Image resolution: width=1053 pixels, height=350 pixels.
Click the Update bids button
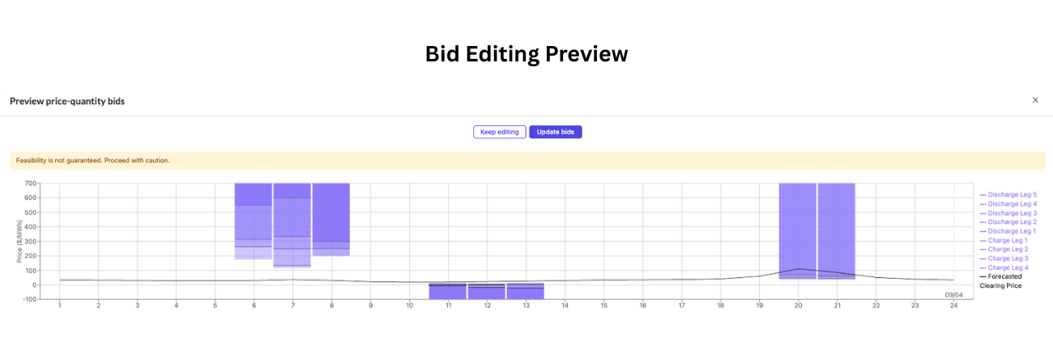(x=556, y=132)
